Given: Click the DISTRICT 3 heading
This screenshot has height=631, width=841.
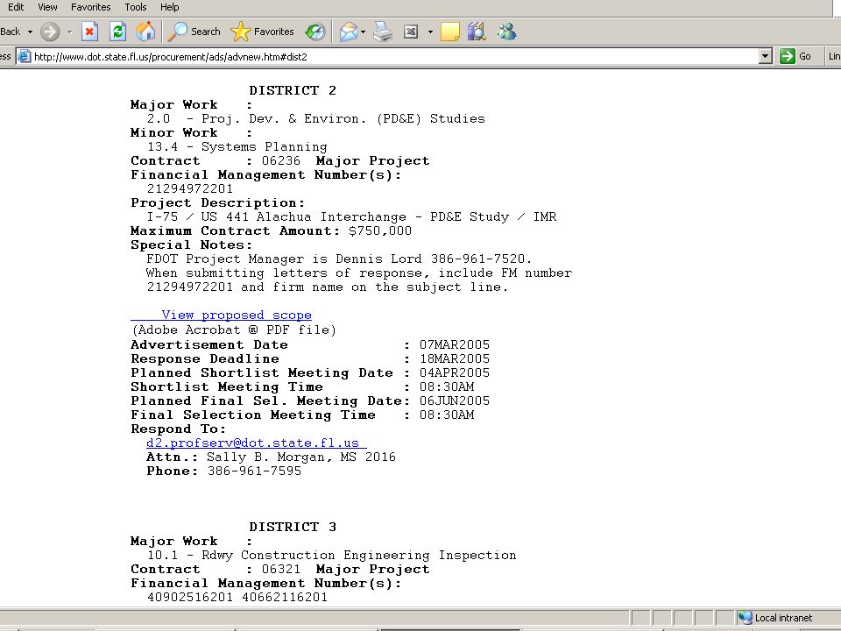Looking at the screenshot, I should [x=293, y=527].
